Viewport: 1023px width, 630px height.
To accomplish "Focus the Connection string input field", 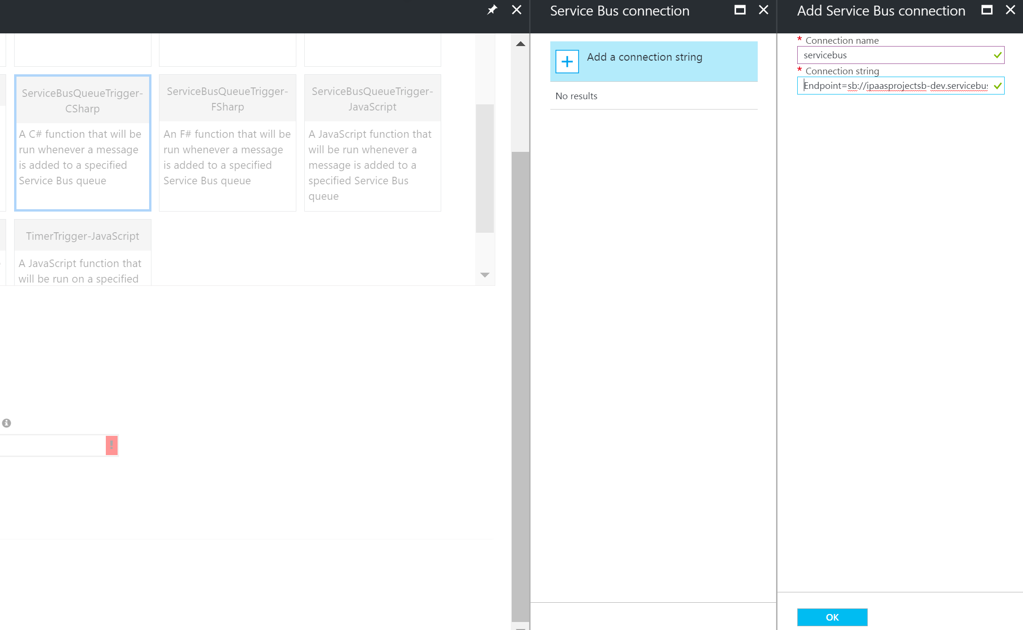I will click(894, 86).
